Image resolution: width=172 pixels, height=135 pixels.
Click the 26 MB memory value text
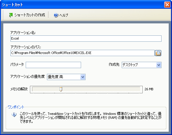pyautogui.click(x=149, y=89)
